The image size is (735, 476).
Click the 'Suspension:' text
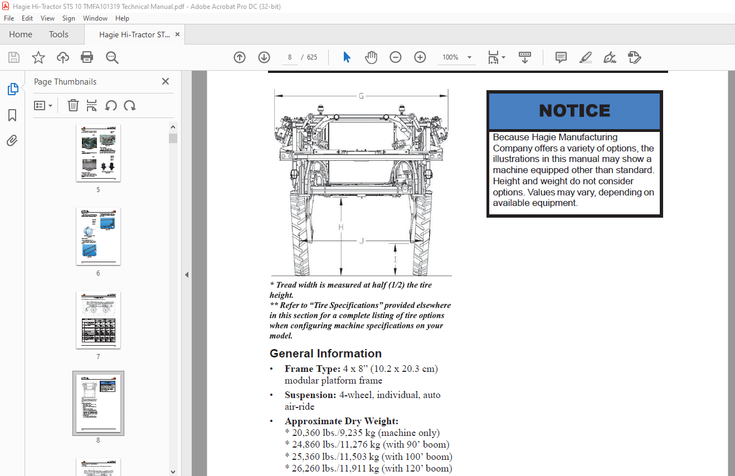coord(310,395)
